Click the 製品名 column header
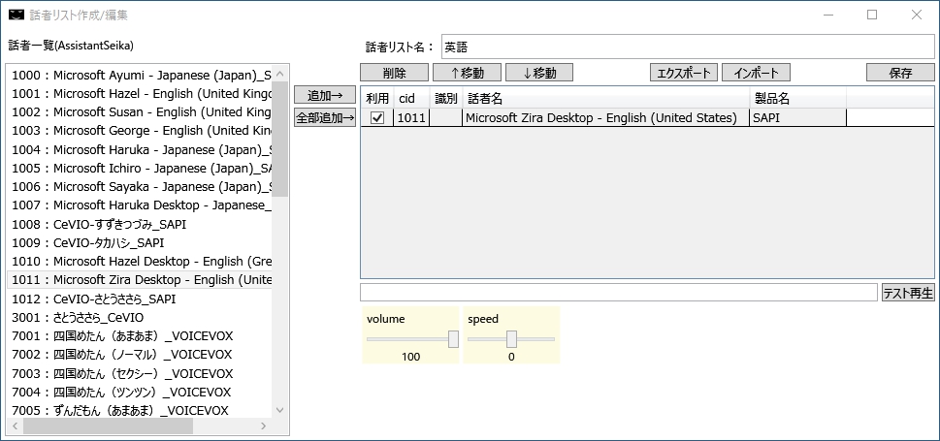This screenshot has height=441, width=940. [x=798, y=98]
